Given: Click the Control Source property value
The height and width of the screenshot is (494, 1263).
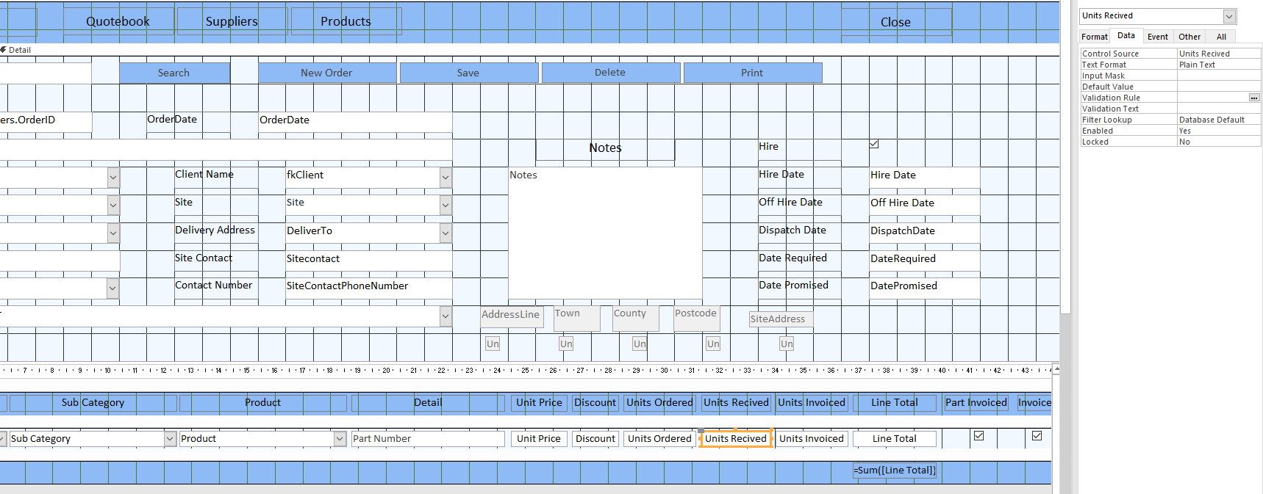Looking at the screenshot, I should click(x=1219, y=54).
